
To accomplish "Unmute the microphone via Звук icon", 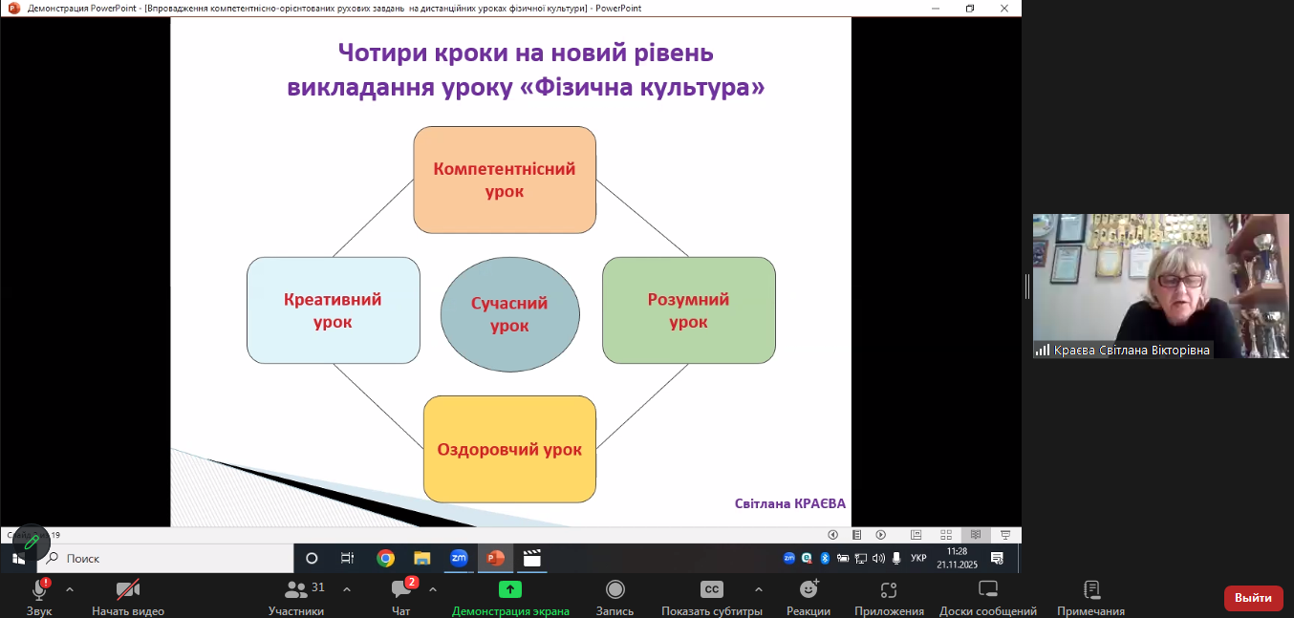I will 39,590.
